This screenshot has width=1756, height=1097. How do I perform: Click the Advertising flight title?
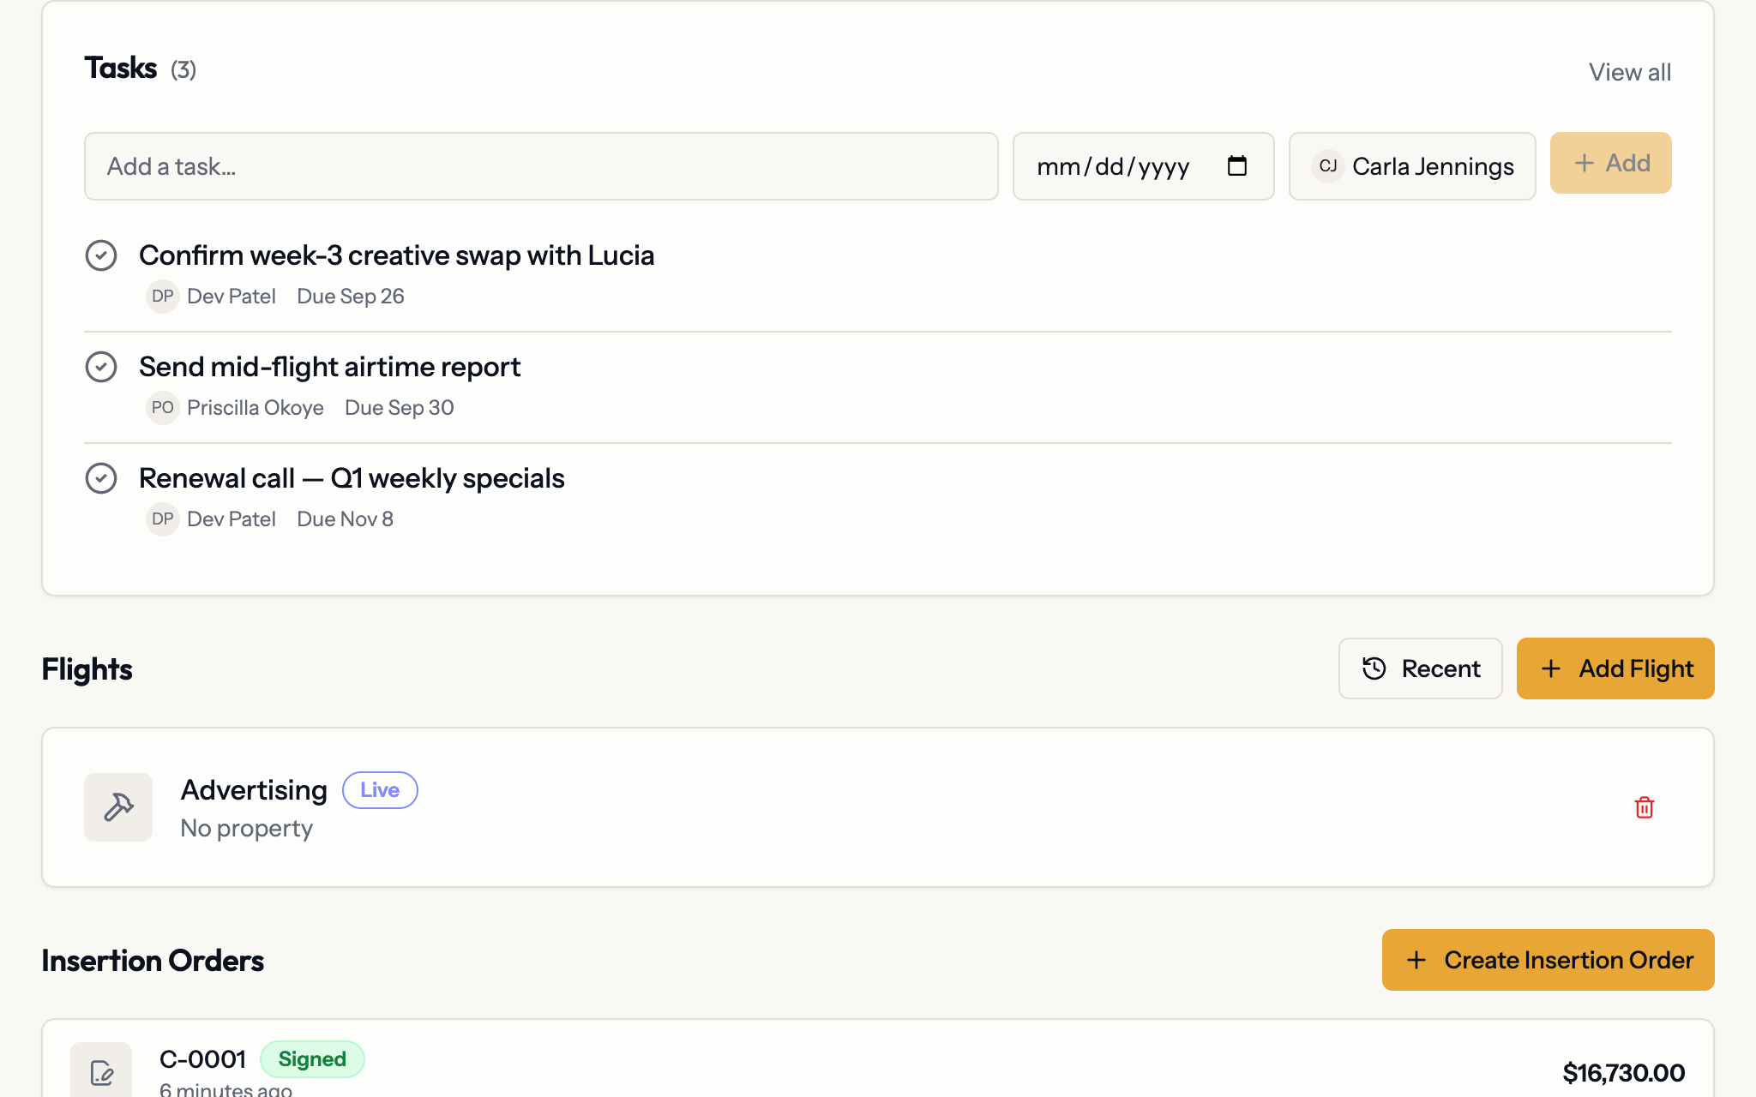[x=254, y=790]
